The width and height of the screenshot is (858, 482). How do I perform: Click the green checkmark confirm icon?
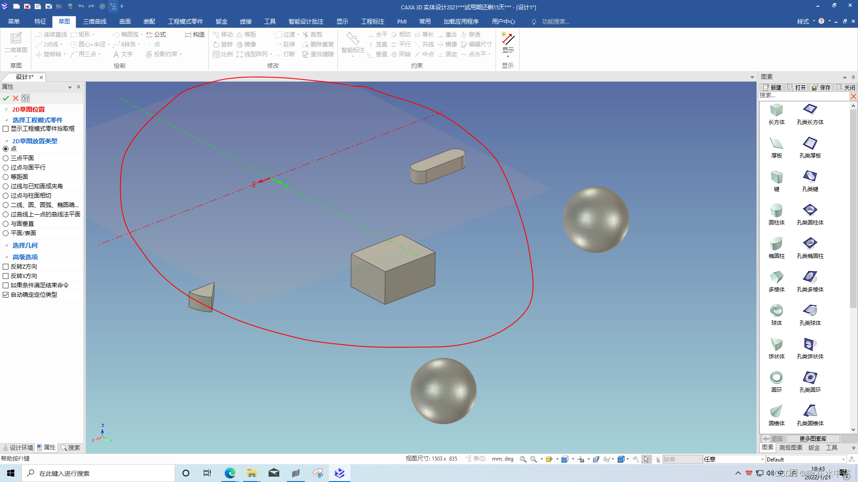(x=6, y=98)
